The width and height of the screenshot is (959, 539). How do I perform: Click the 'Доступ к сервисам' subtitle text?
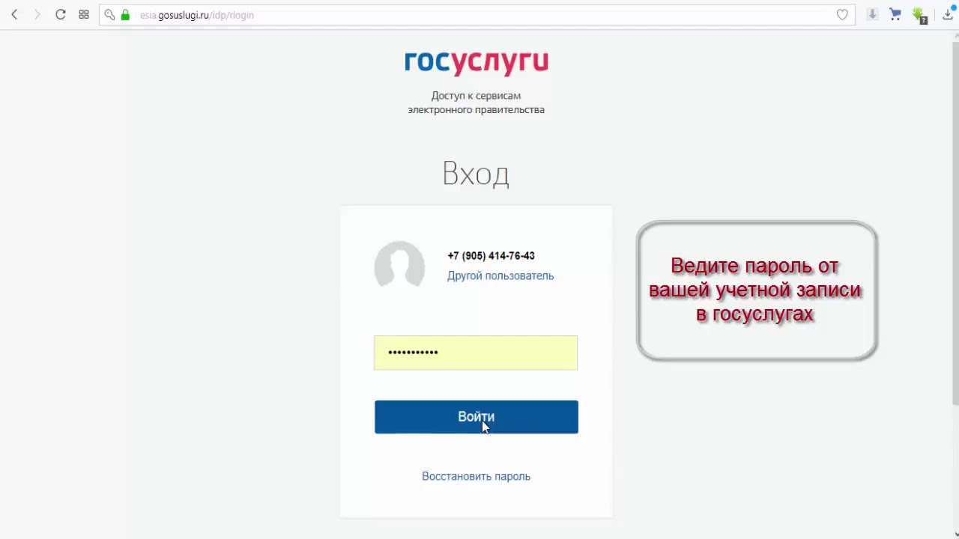click(476, 96)
